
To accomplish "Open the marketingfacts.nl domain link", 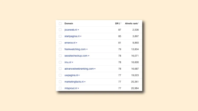I will tap(74, 82).
